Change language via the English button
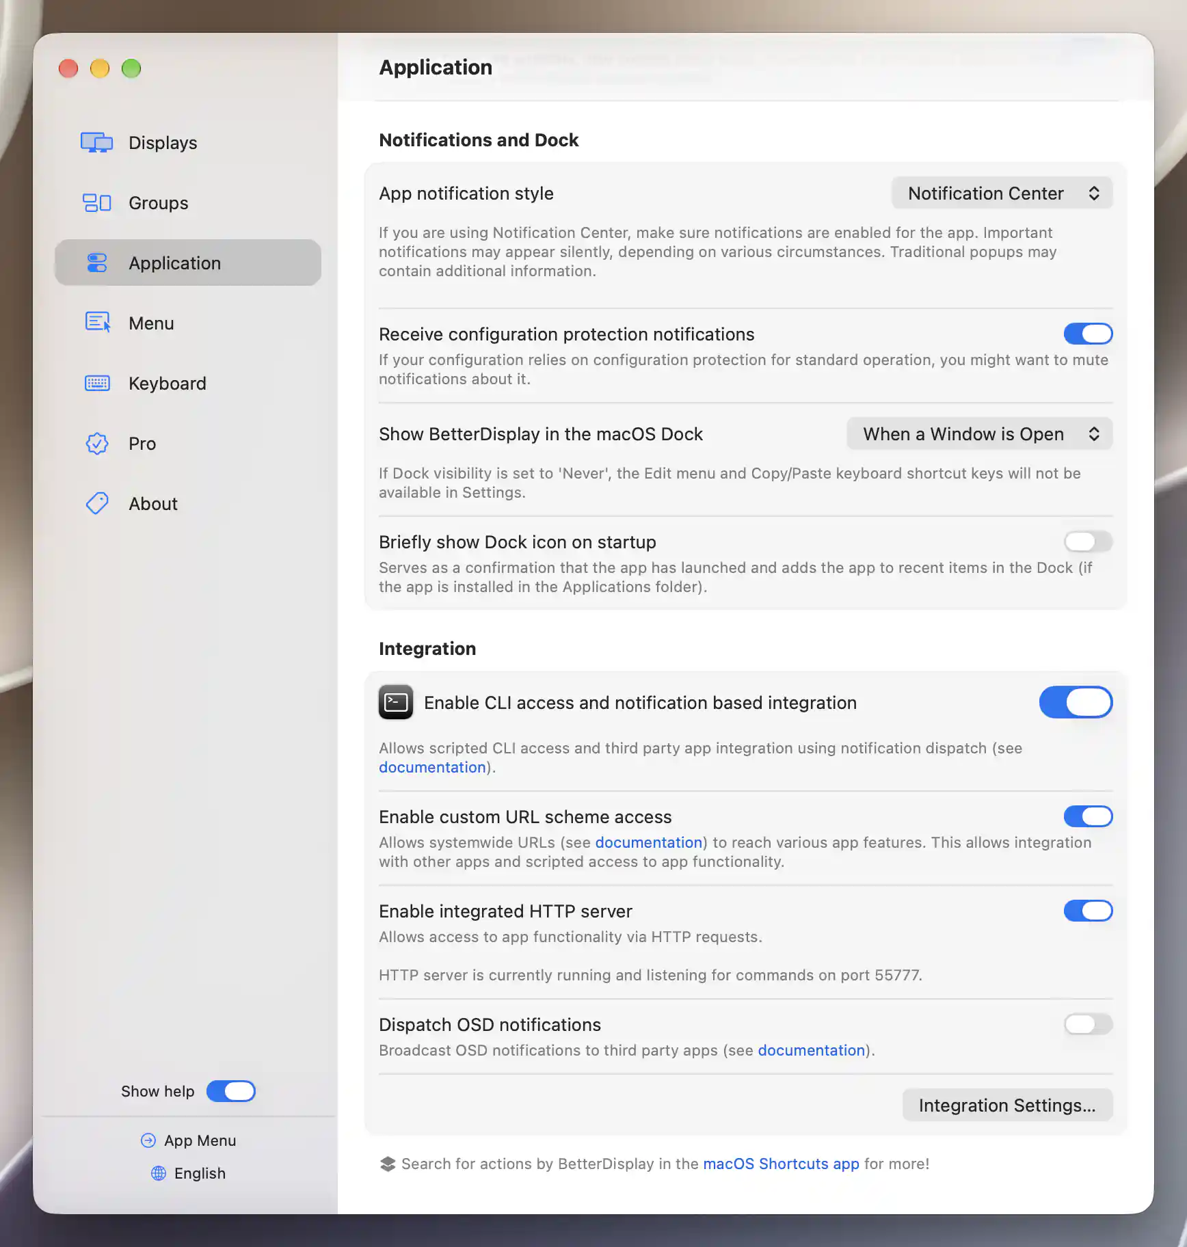Viewport: 1187px width, 1247px height. click(x=189, y=1173)
